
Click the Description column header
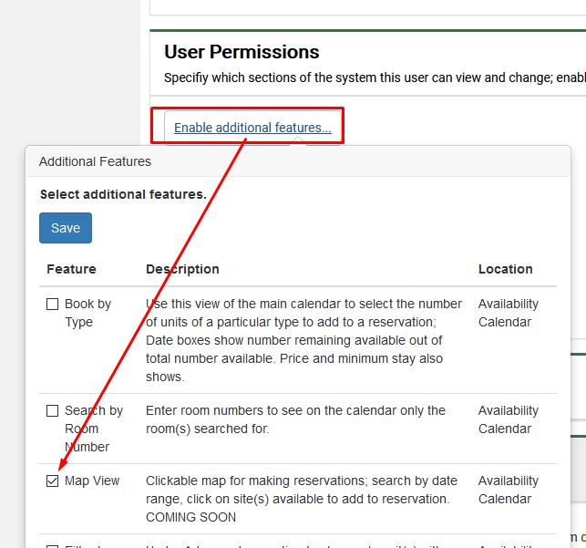182,269
